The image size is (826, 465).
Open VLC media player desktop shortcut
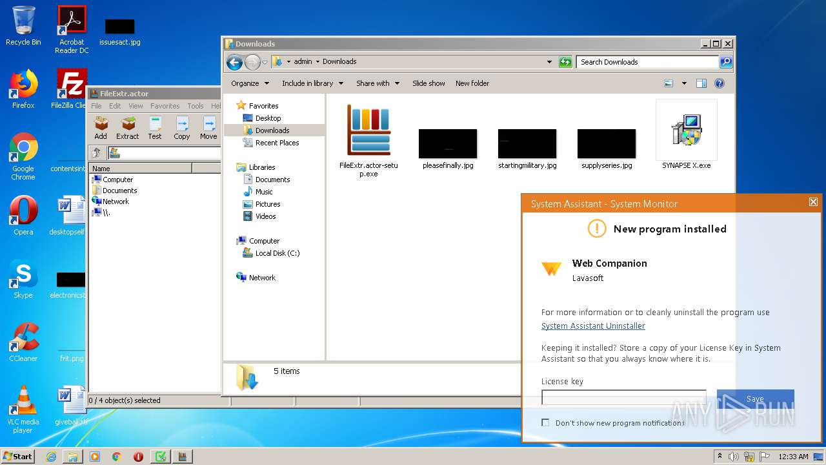pos(23,409)
